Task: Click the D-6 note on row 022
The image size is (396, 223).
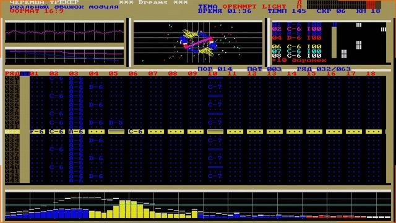Action: click(x=97, y=87)
